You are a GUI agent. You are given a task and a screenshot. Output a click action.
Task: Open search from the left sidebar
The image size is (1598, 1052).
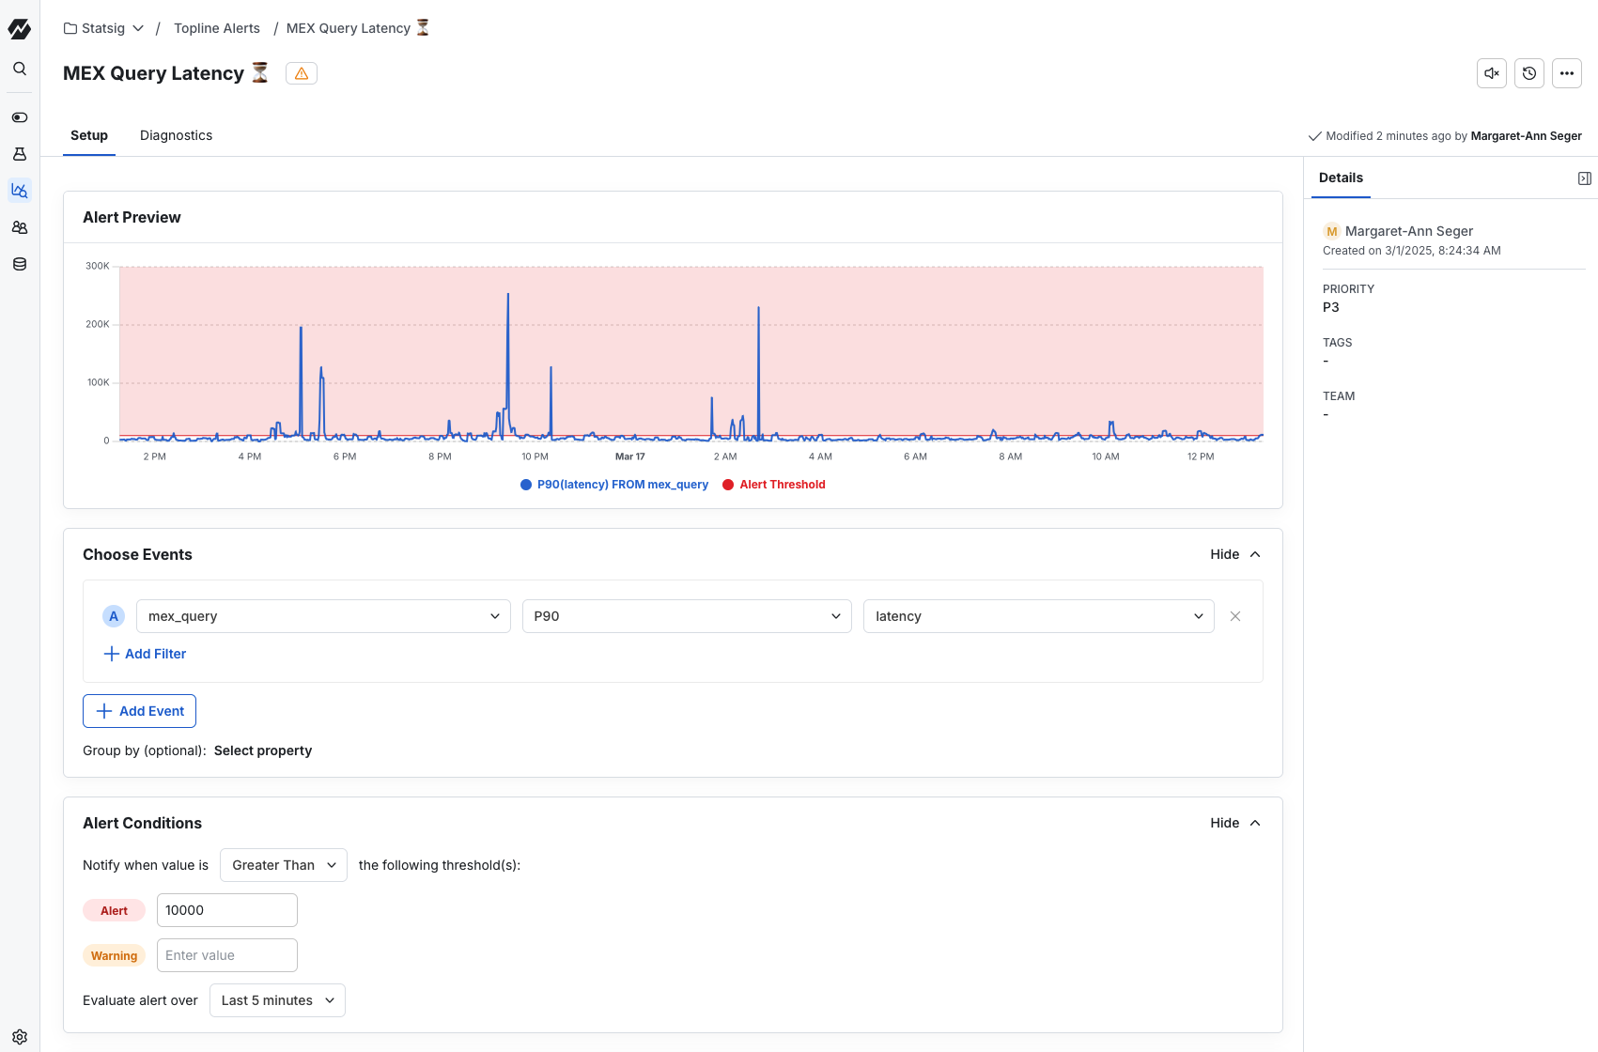(20, 69)
